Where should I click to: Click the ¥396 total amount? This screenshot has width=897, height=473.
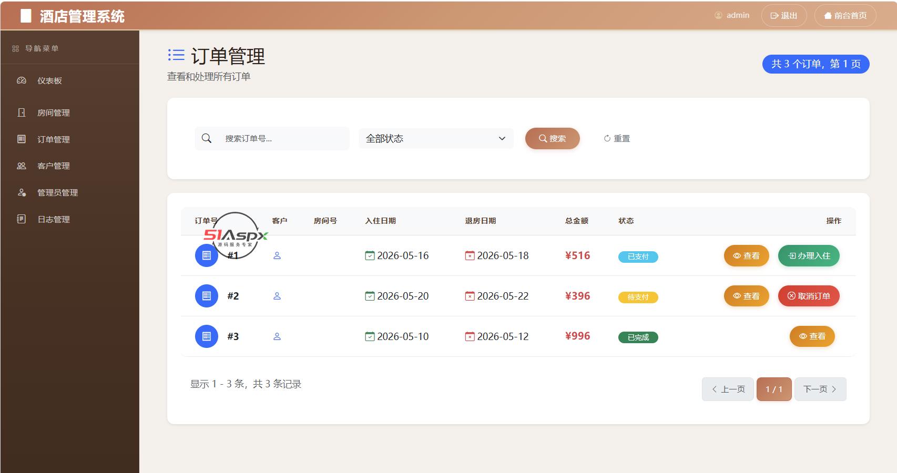[577, 296]
